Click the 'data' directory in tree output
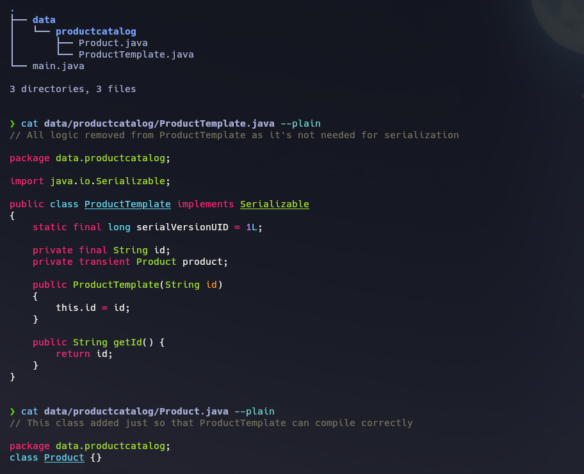This screenshot has width=584, height=474. 44,20
